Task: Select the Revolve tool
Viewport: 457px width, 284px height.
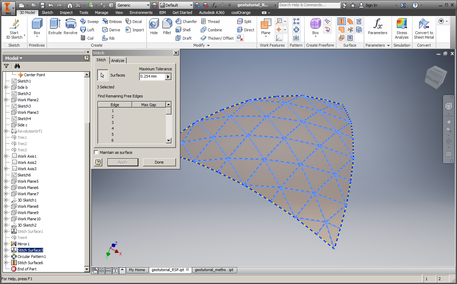Action: point(71,26)
